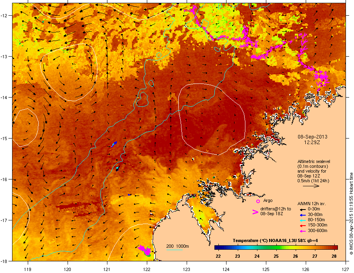Image resolution: width=354 pixels, height=273 pixels.
Task: Click the 0-30m depth label
Action: click(314, 209)
